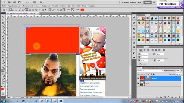Viewport: 184px width, 103px height.
Task: Set paragraph alignment to center
Action: point(145,50)
